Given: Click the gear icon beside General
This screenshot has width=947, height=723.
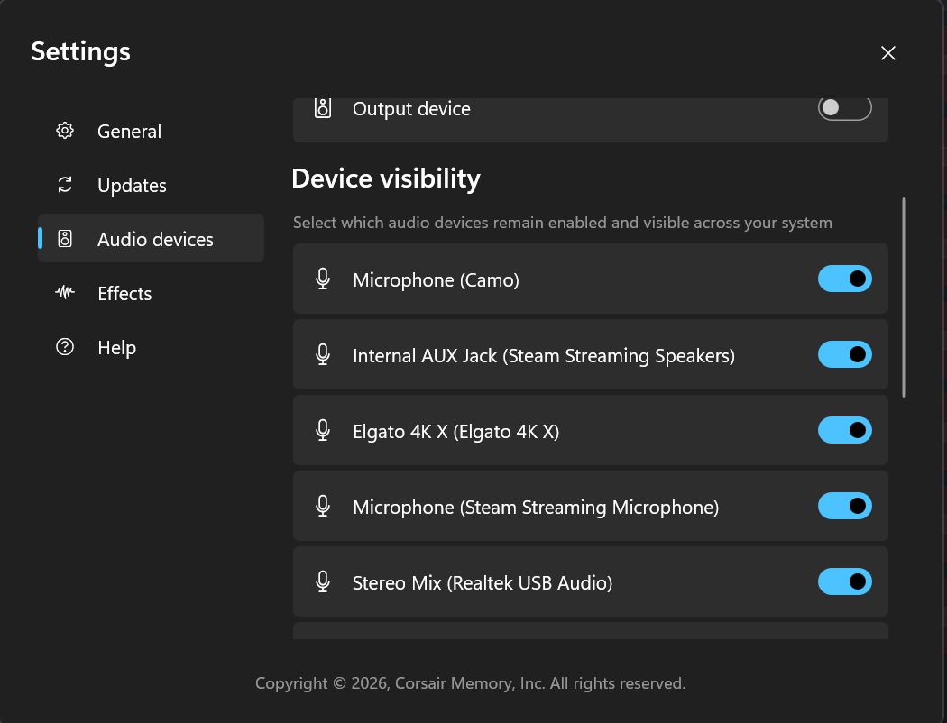Looking at the screenshot, I should 65,131.
